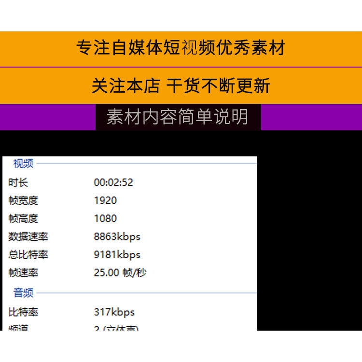Select the frame rate value 25.00 帧/秒
362x362 pixels.
[x=120, y=273]
